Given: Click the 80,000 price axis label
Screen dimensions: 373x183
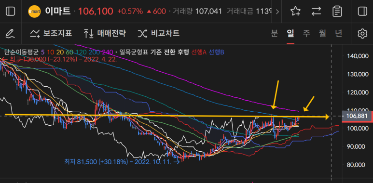Looking at the screenshot, I should [x=356, y=165].
